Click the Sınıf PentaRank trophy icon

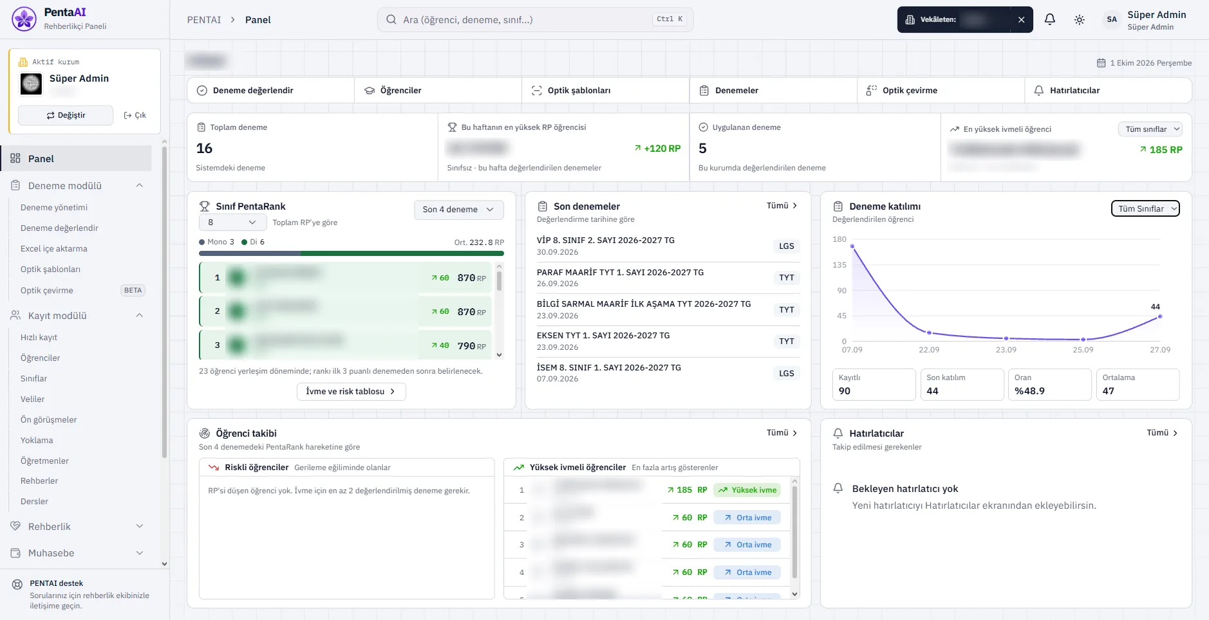click(x=205, y=206)
